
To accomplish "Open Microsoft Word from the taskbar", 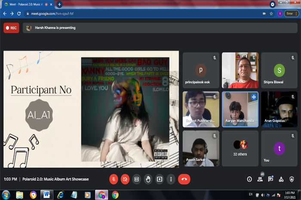I will click(x=46, y=195).
